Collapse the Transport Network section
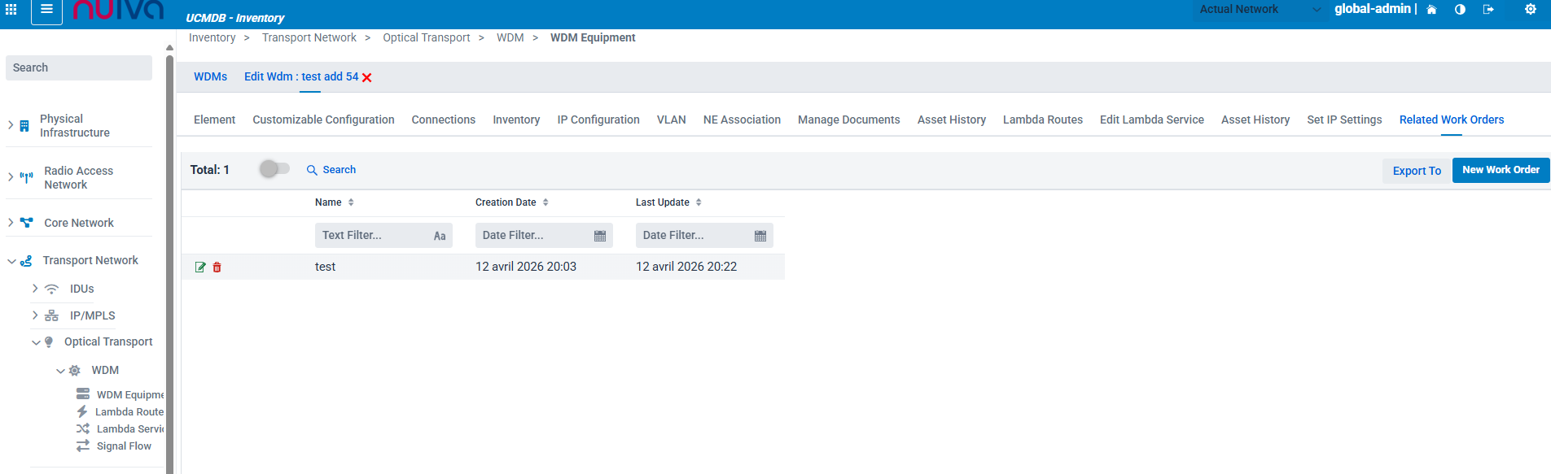The image size is (1551, 474). pos(11,261)
